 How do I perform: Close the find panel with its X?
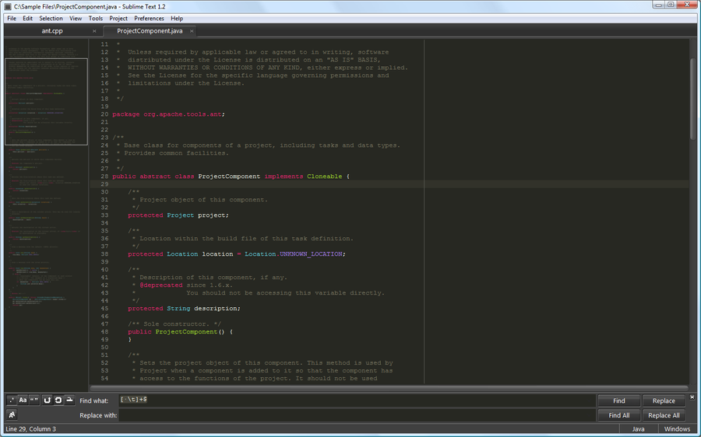tap(692, 397)
